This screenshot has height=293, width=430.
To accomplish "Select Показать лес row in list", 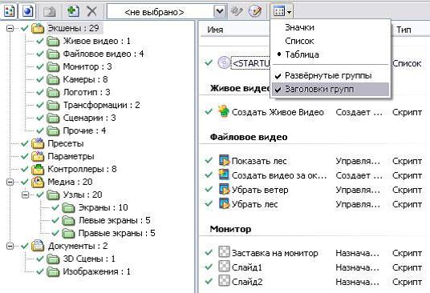I will pos(314,161).
